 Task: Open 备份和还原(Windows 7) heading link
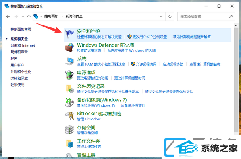(102, 100)
